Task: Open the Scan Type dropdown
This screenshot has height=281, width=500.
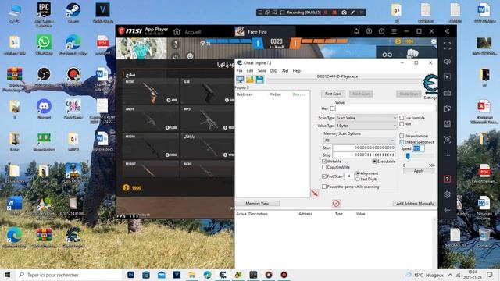Action: click(366, 118)
